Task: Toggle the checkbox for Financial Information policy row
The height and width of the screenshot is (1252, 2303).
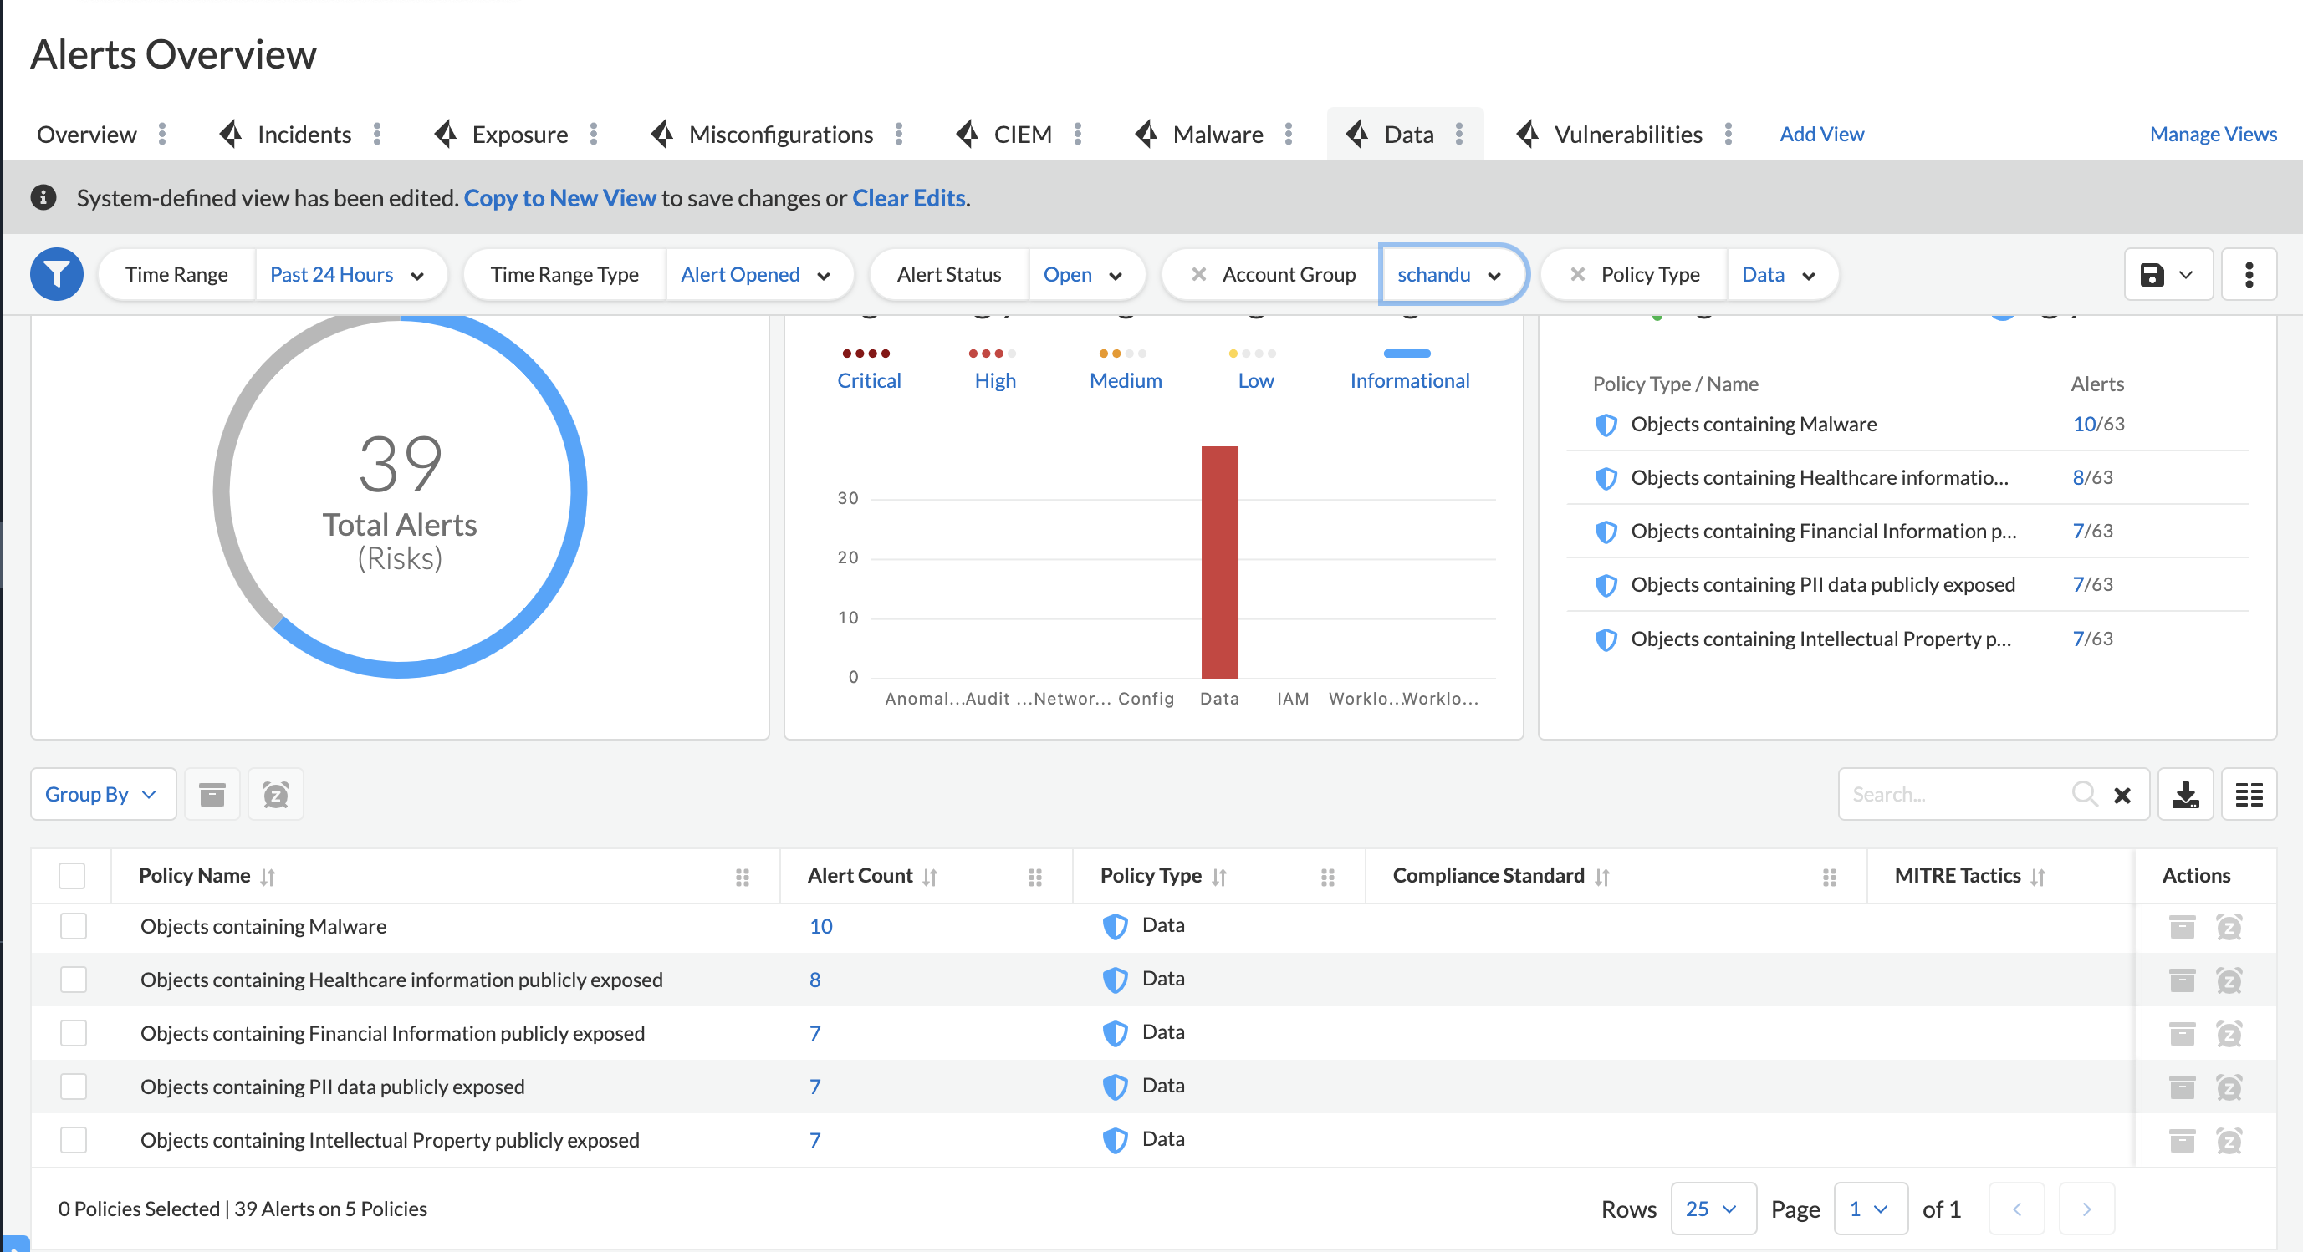Action: (x=74, y=1033)
